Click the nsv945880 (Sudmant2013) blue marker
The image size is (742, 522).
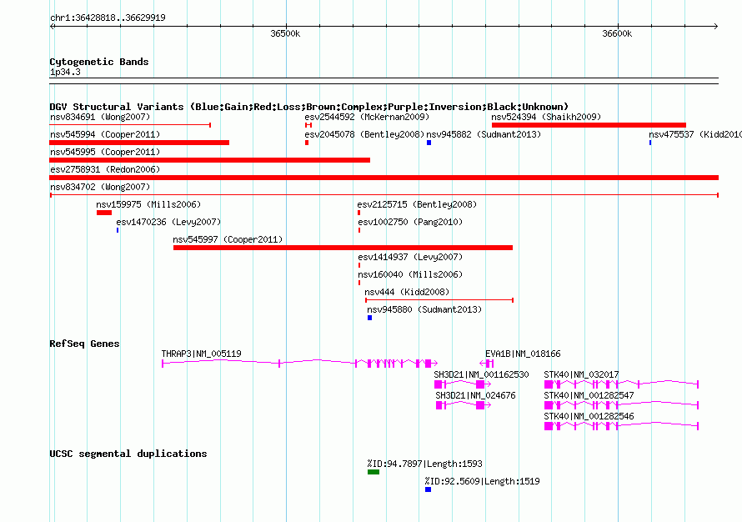coord(369,318)
